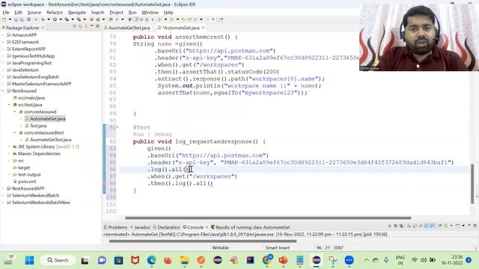
Task: Open the Run dropdown arrow in toolbar
Action: pos(61,19)
